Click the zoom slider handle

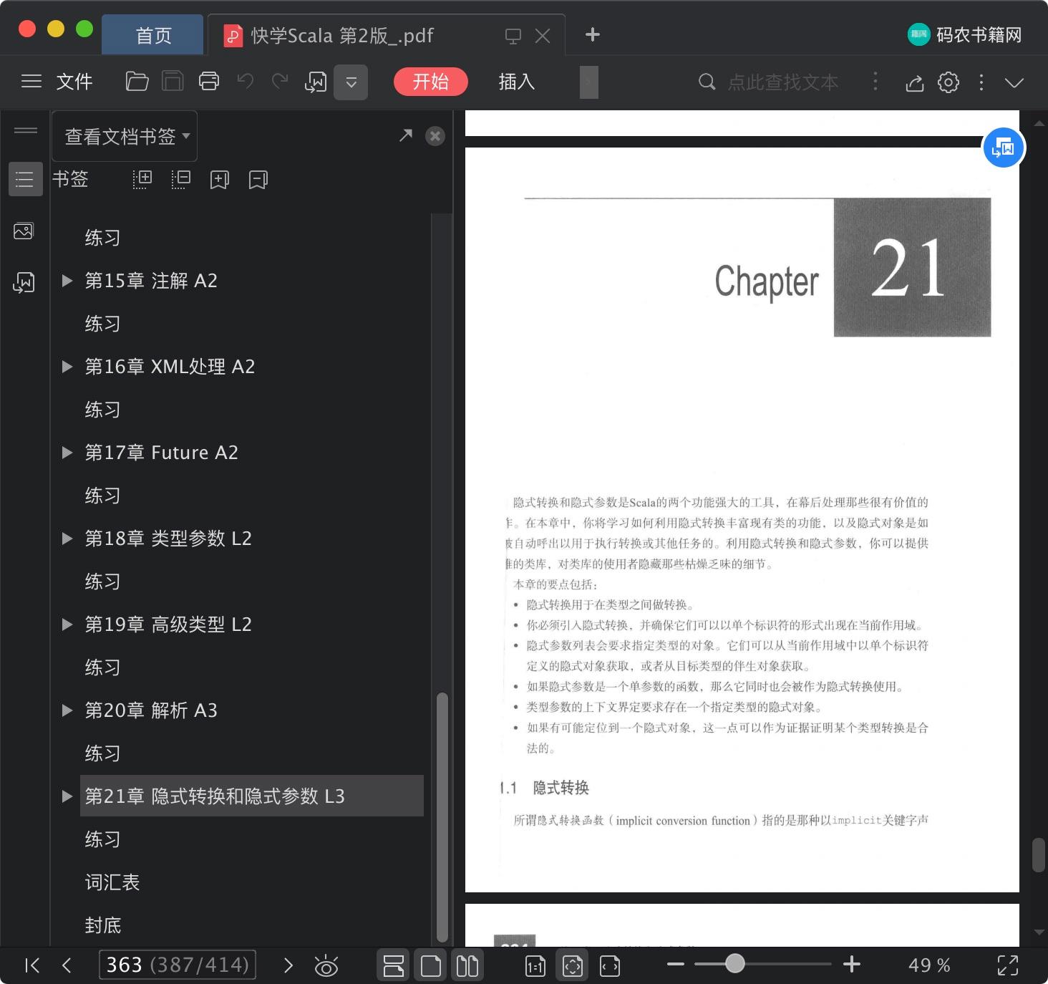(734, 964)
